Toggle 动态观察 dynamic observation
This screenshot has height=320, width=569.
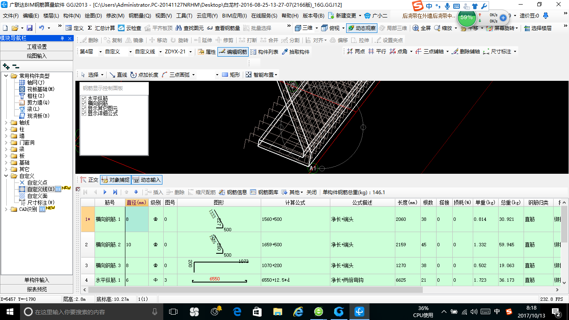pos(362,28)
